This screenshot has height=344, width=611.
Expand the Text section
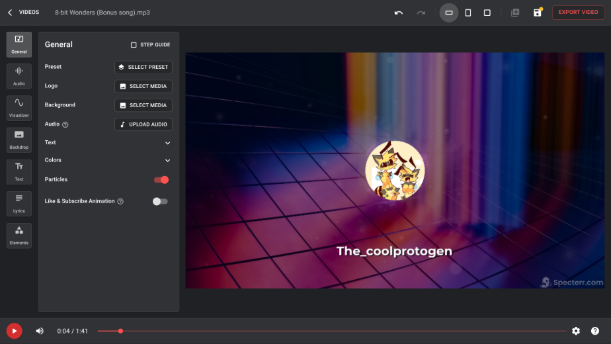pos(167,143)
